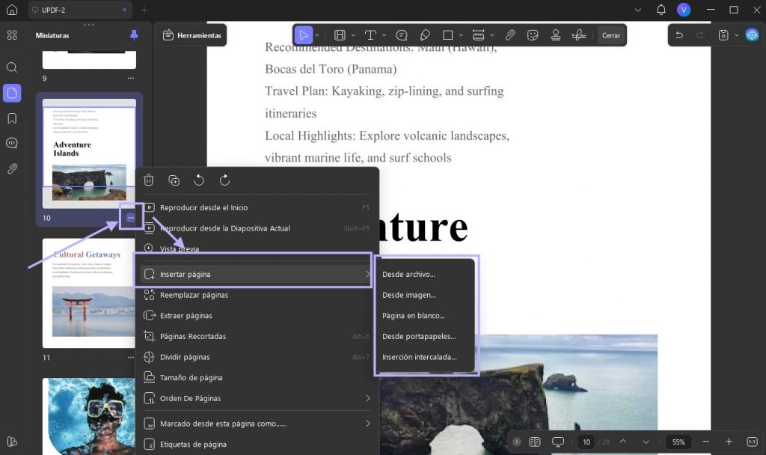This screenshot has height=455, width=766.
Task: Open the tabs list dropdown in the title bar
Action: (637, 10)
